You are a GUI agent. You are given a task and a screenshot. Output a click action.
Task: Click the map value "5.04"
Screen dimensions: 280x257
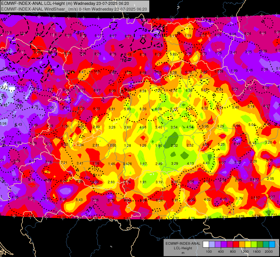252,125
